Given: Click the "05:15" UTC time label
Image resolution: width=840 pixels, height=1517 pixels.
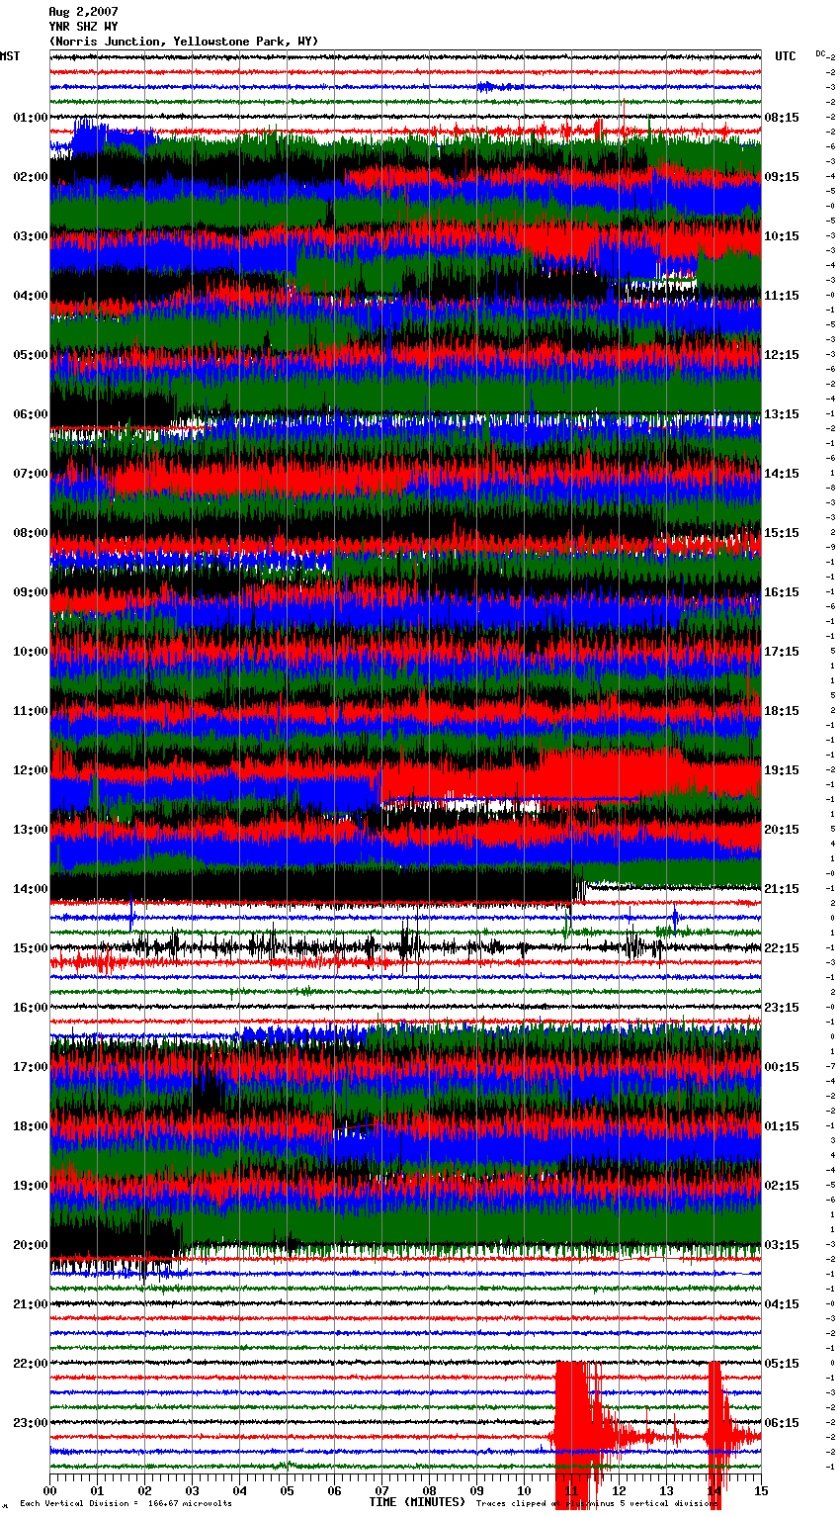Looking at the screenshot, I should coord(782,1364).
